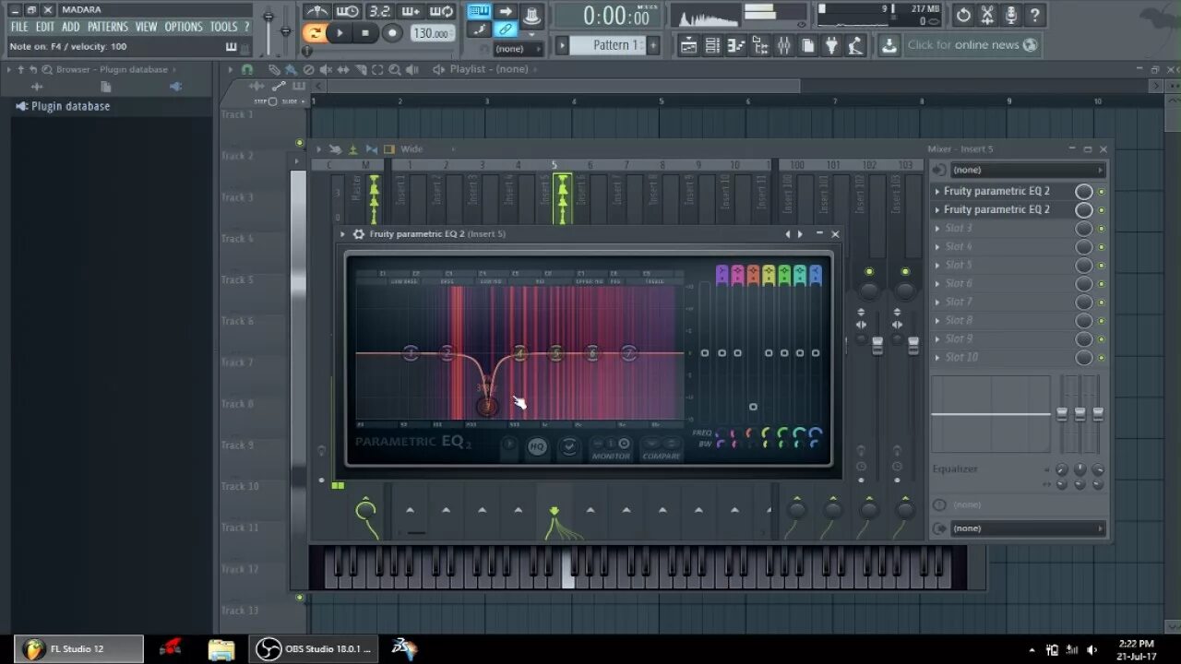Open the TOOLS menu
1181x664 pixels.
point(223,27)
